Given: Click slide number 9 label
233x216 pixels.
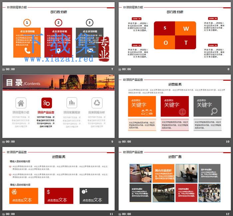Looking at the screenshot, I should pyautogui.click(x=112, y=142).
